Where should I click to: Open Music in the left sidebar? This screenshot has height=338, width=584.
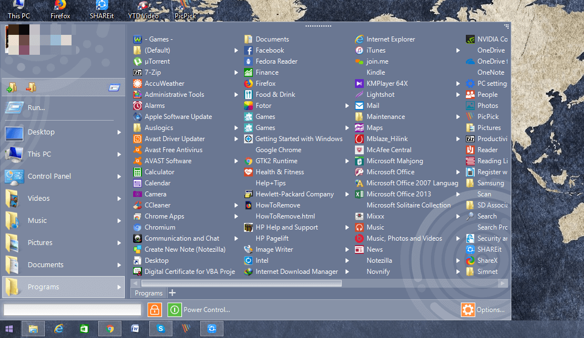(63, 221)
